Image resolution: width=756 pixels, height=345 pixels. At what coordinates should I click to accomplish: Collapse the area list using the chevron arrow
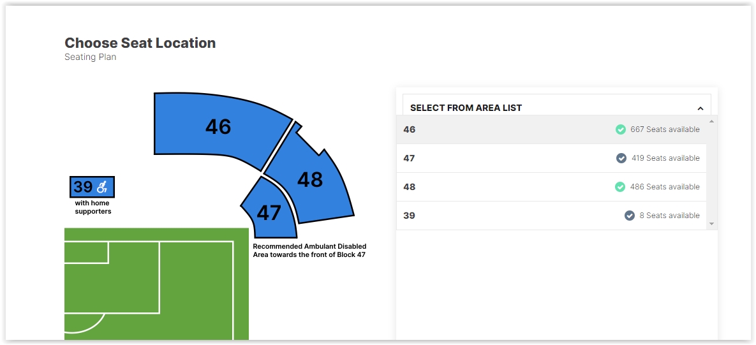coord(700,108)
